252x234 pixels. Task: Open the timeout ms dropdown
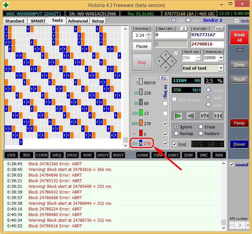coord(221,58)
